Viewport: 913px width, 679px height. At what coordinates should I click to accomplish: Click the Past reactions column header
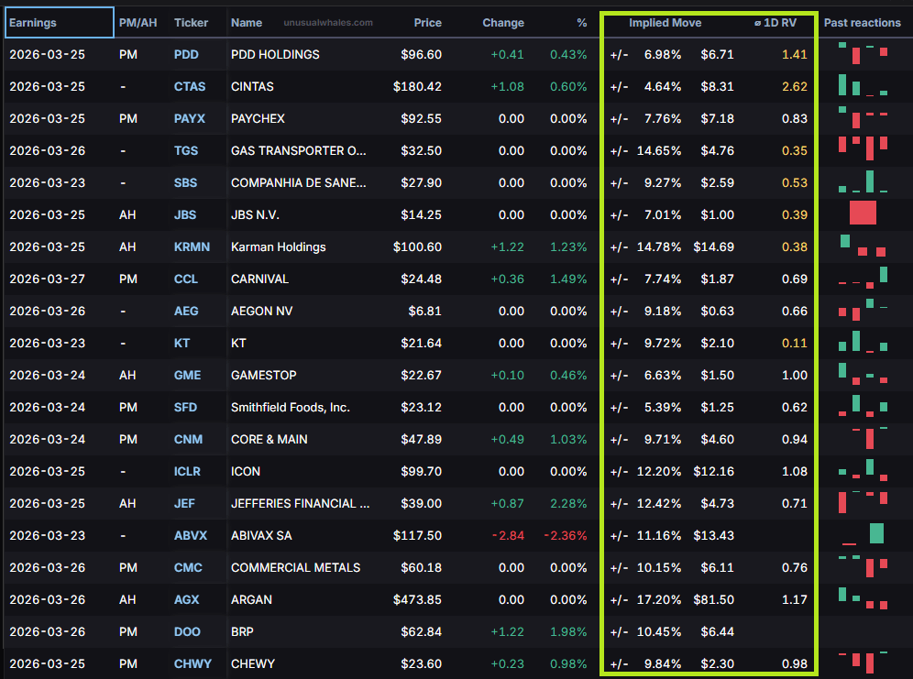tap(863, 23)
